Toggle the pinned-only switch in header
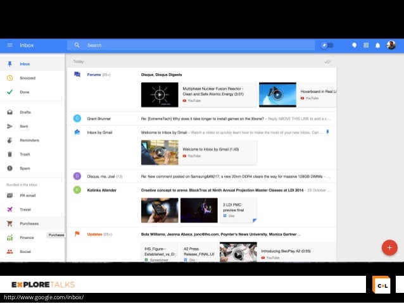Viewport: 404px width, 303px height. point(327,46)
